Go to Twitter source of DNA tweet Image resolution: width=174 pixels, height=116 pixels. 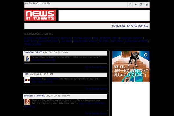[96, 89]
